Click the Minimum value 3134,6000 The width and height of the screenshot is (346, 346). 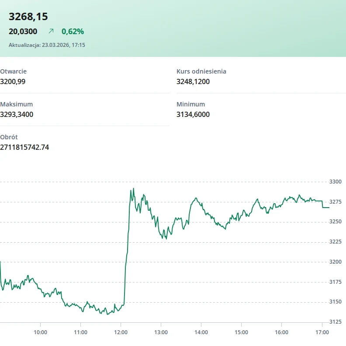point(193,115)
